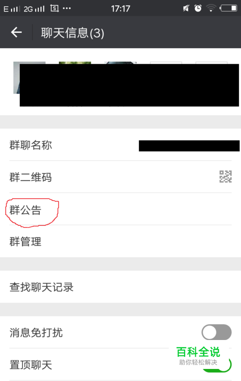The image size is (241, 381).
Task: Tap the three-dots notification icon
Action: [67, 9]
